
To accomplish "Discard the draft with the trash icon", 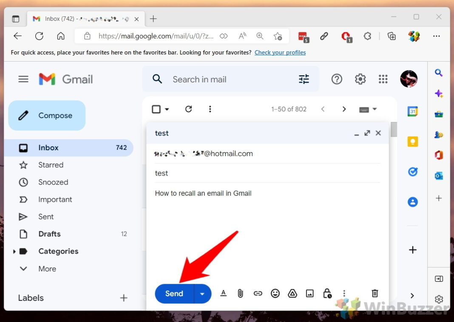I will coord(374,293).
